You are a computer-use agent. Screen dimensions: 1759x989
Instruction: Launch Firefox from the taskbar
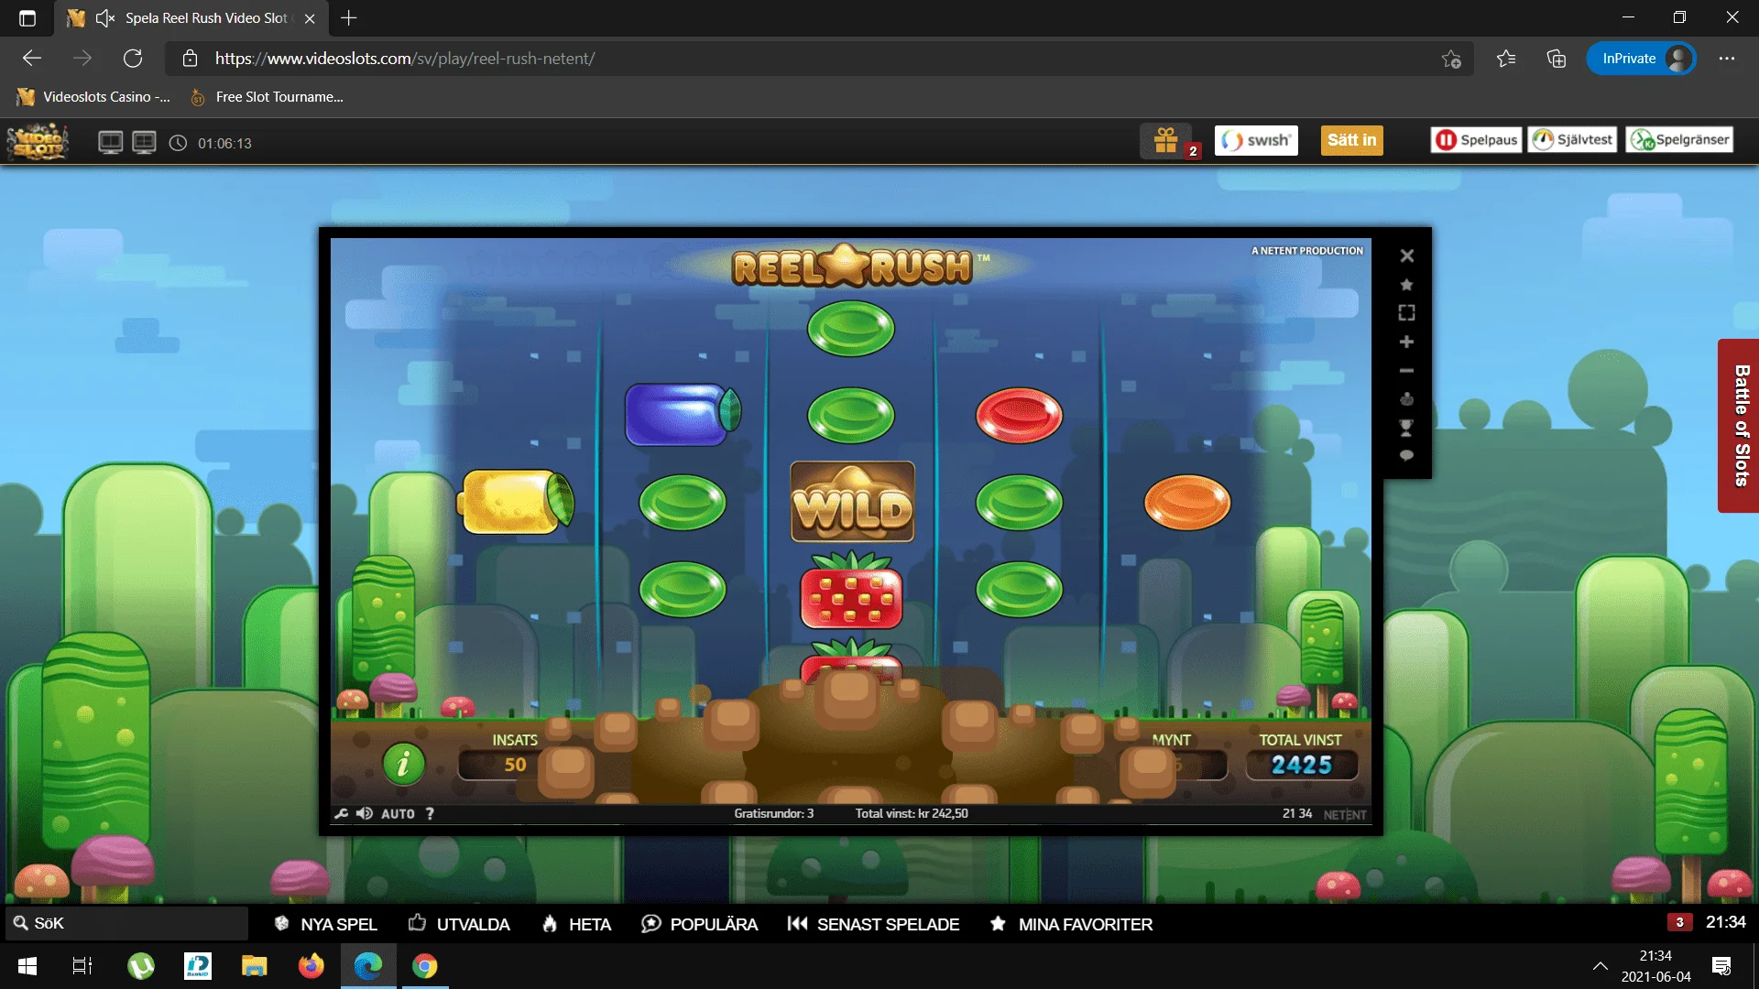click(x=311, y=966)
